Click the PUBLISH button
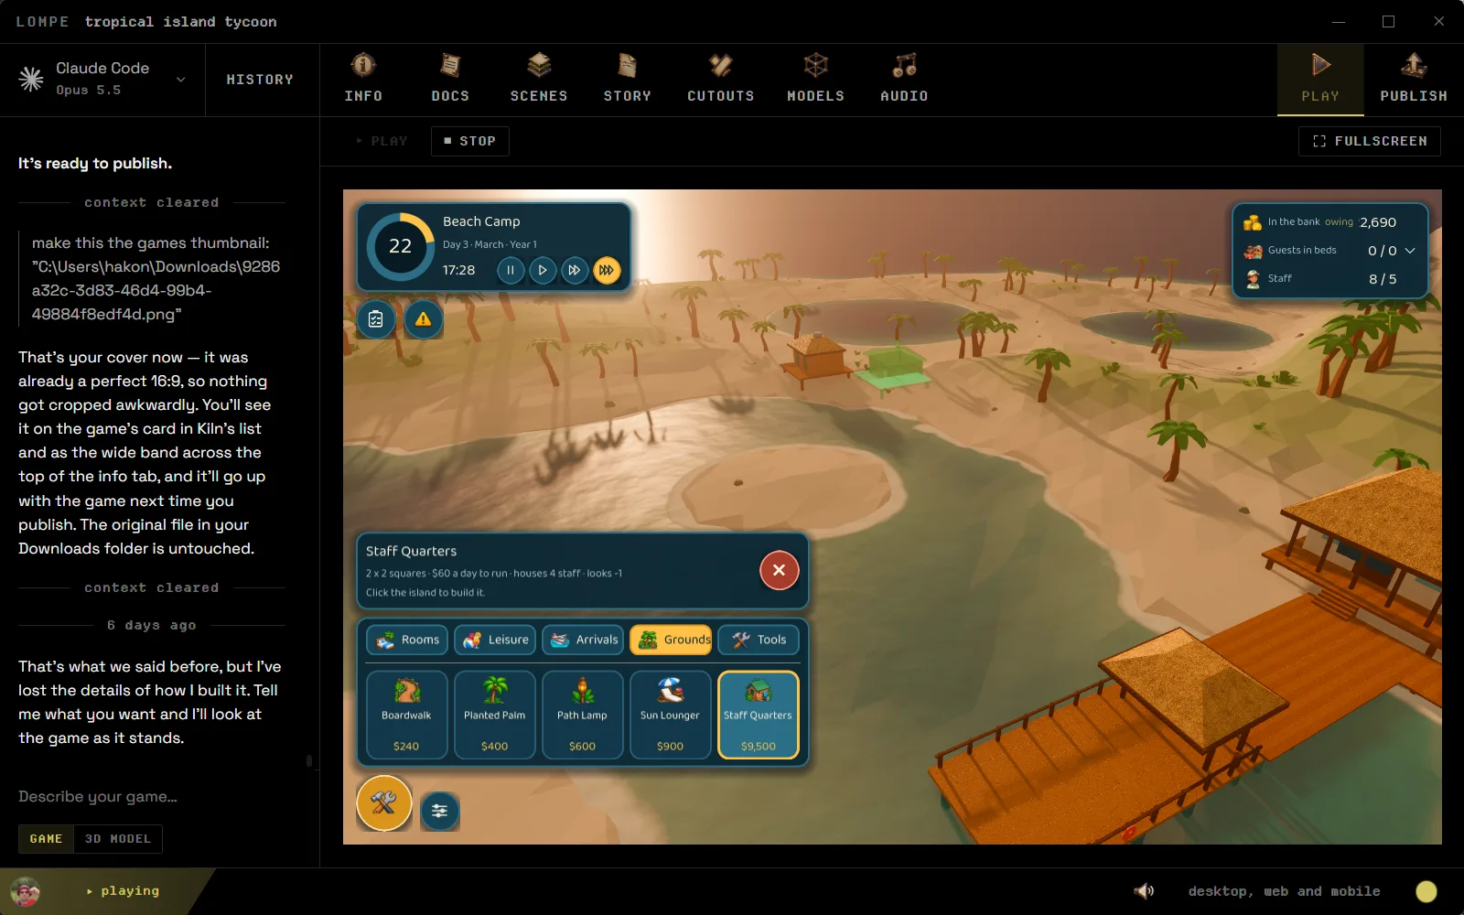Viewport: 1464px width, 915px height. tap(1414, 80)
